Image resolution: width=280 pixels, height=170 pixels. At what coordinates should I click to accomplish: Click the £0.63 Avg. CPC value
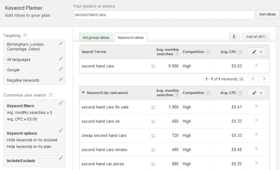[x=237, y=66]
